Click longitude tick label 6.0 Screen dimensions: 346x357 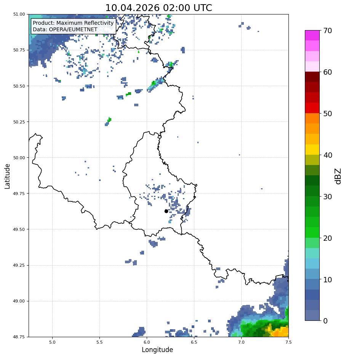pyautogui.click(x=147, y=342)
